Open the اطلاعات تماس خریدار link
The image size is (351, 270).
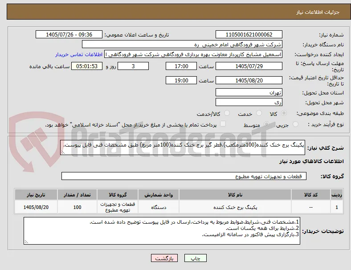pos(79,54)
